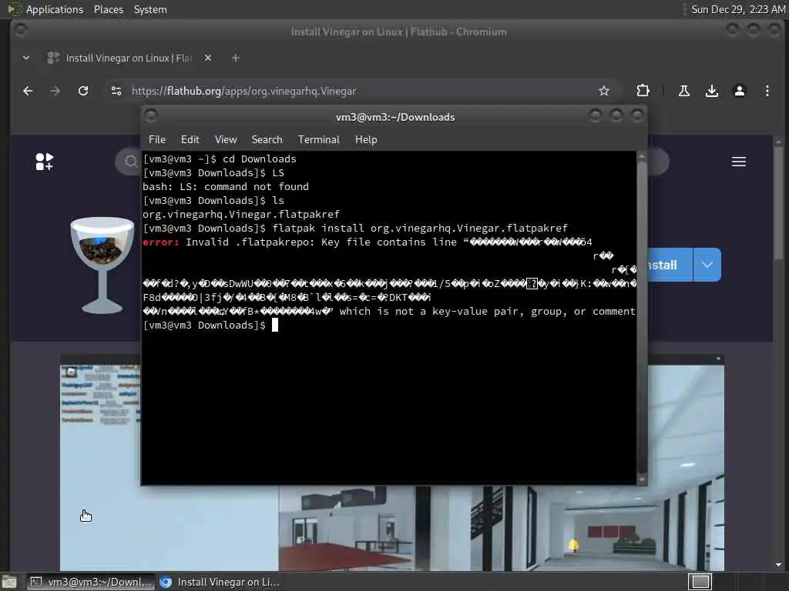This screenshot has width=789, height=591.
Task: Click the Flathub Install button
Action: click(670, 265)
